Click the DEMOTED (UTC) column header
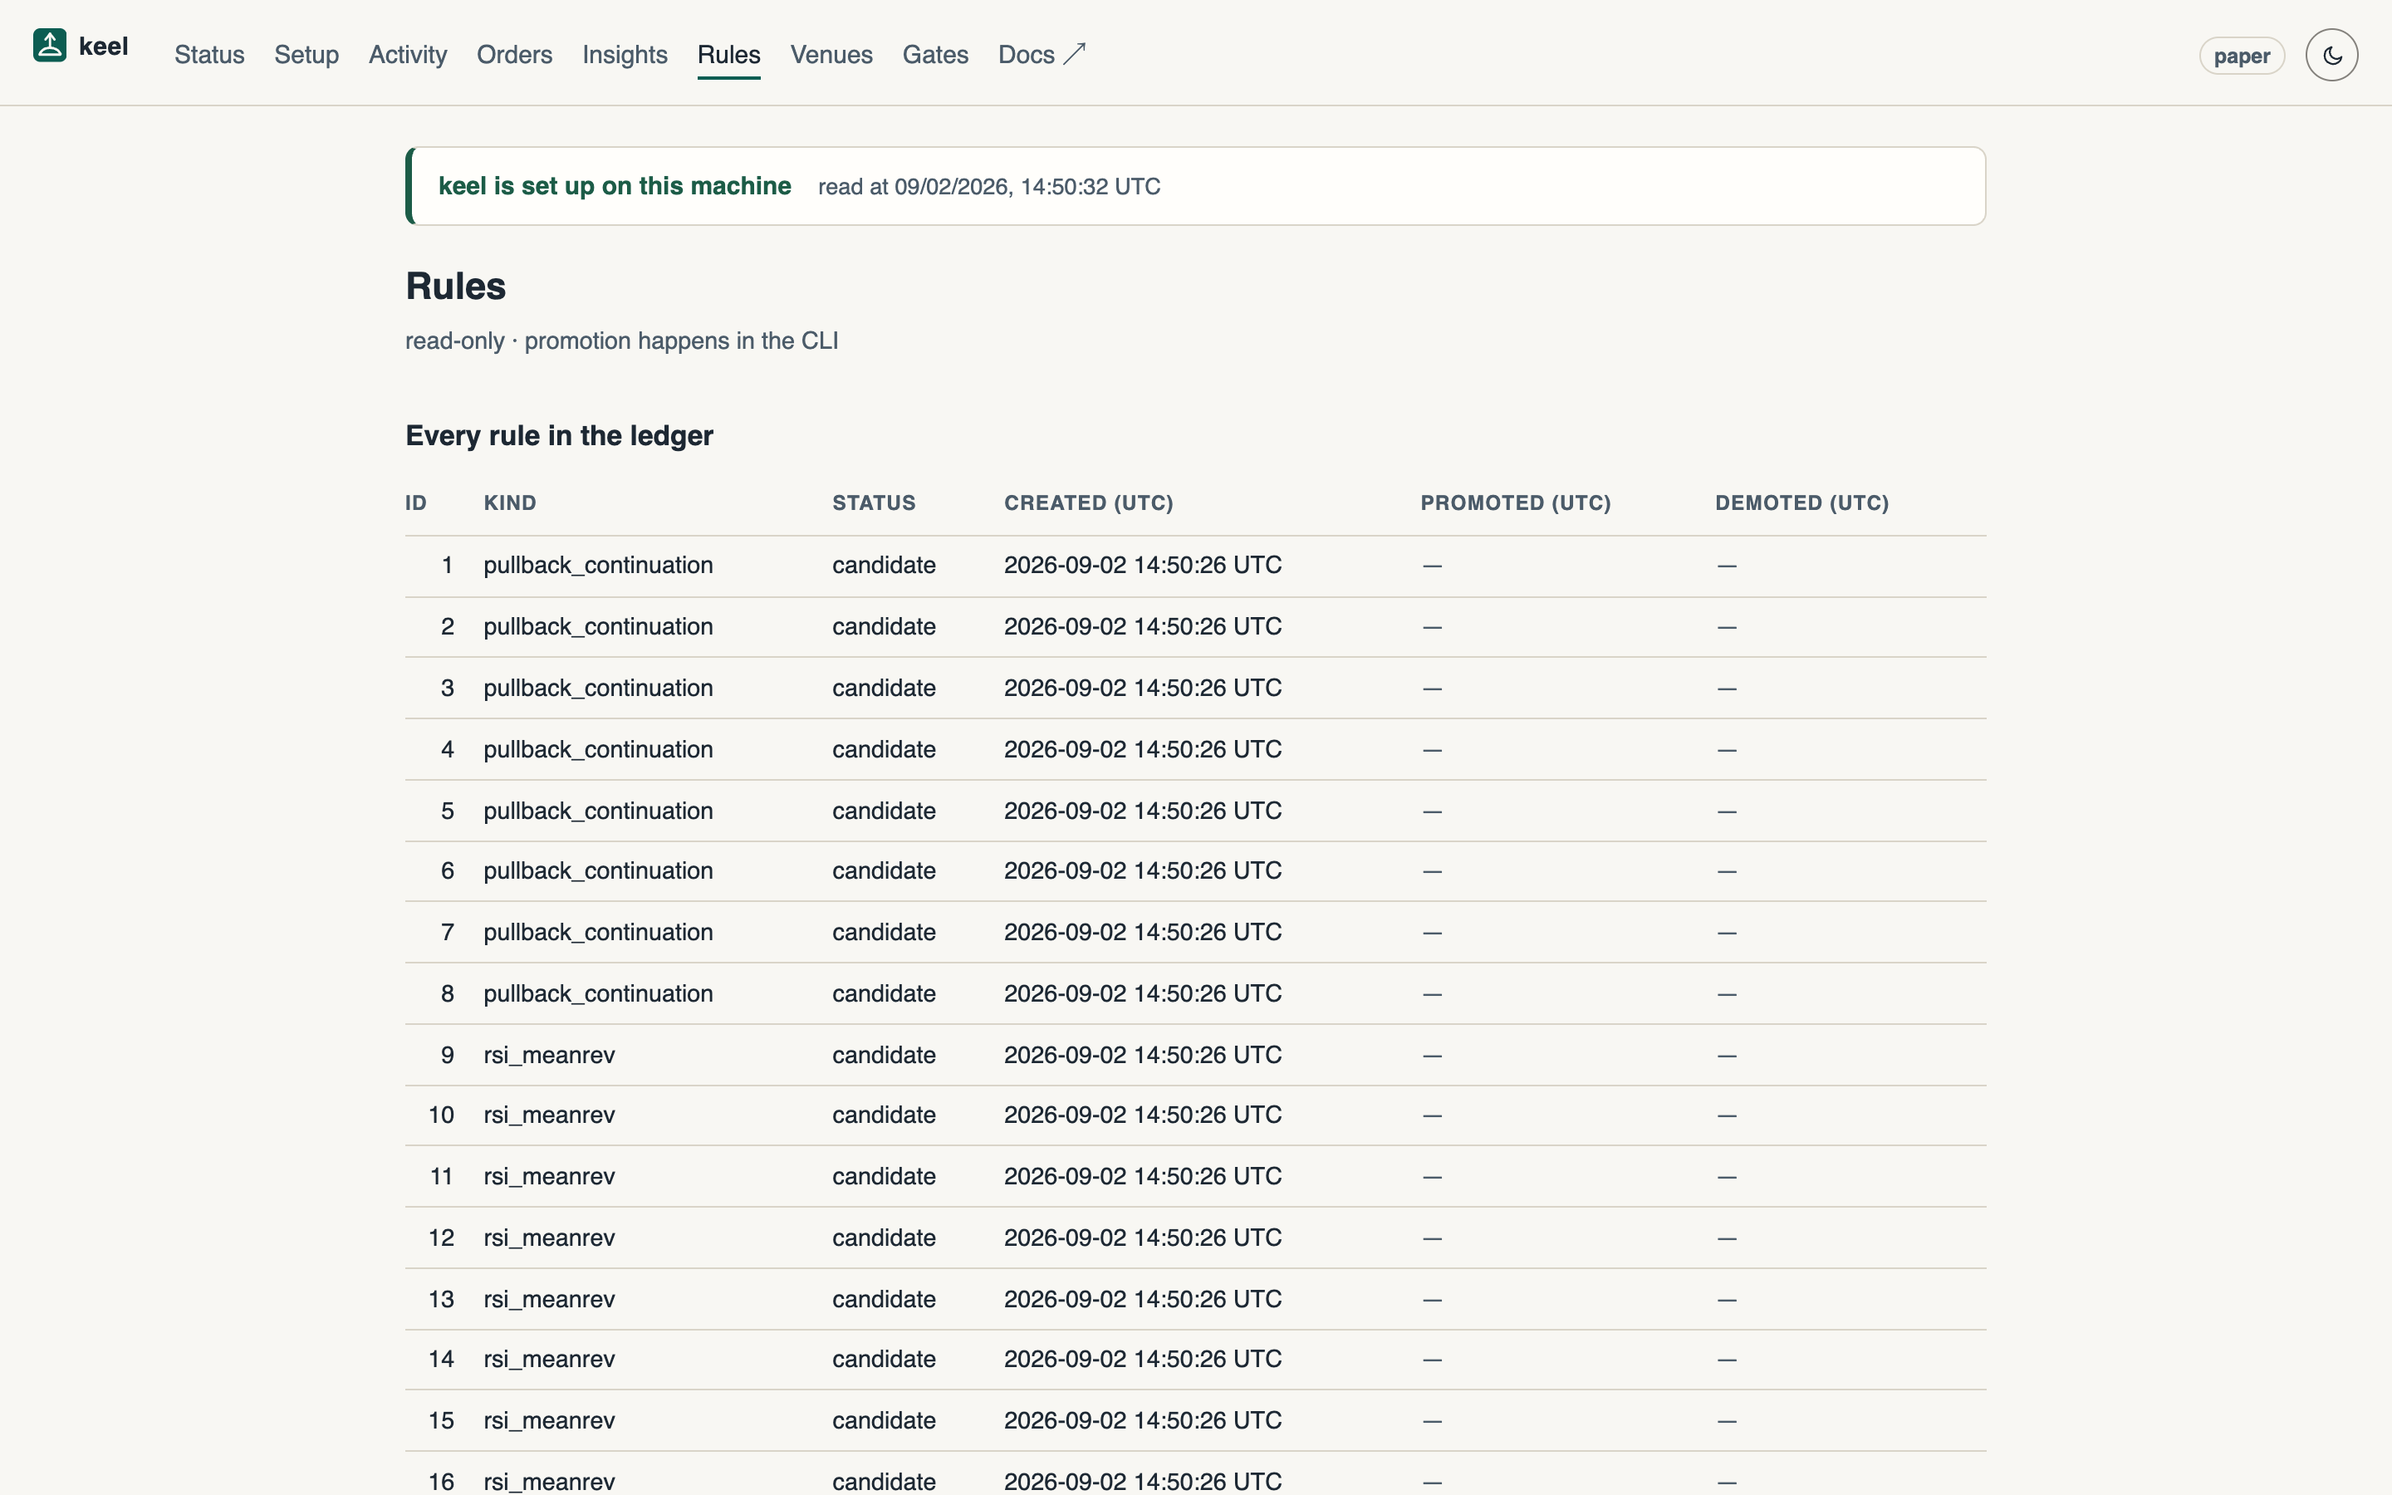Viewport: 2392px width, 1495px height. click(1802, 503)
